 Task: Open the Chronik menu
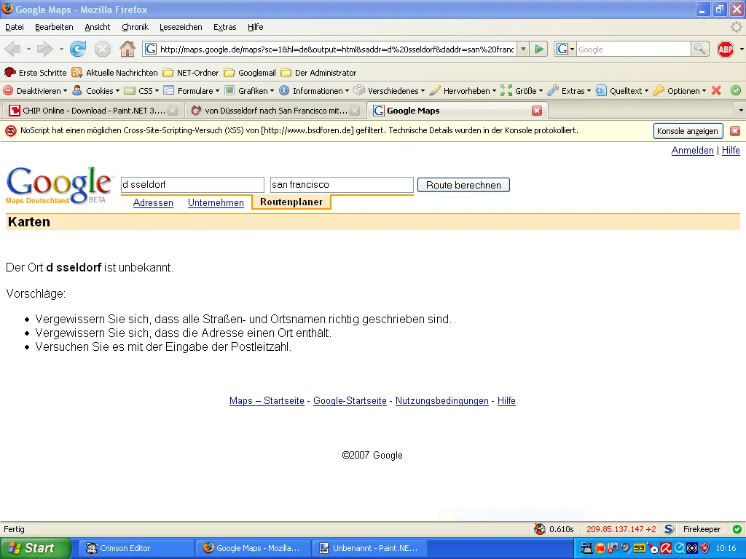click(x=135, y=27)
